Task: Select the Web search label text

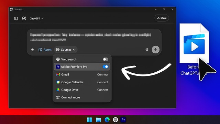Action: [x=69, y=59]
